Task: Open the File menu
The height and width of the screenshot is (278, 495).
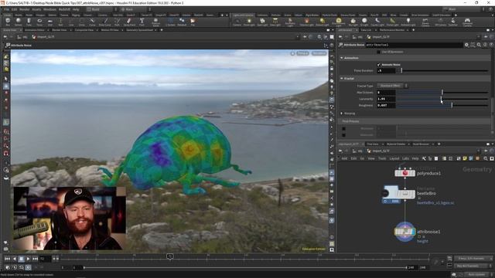Action: pyautogui.click(x=7, y=9)
